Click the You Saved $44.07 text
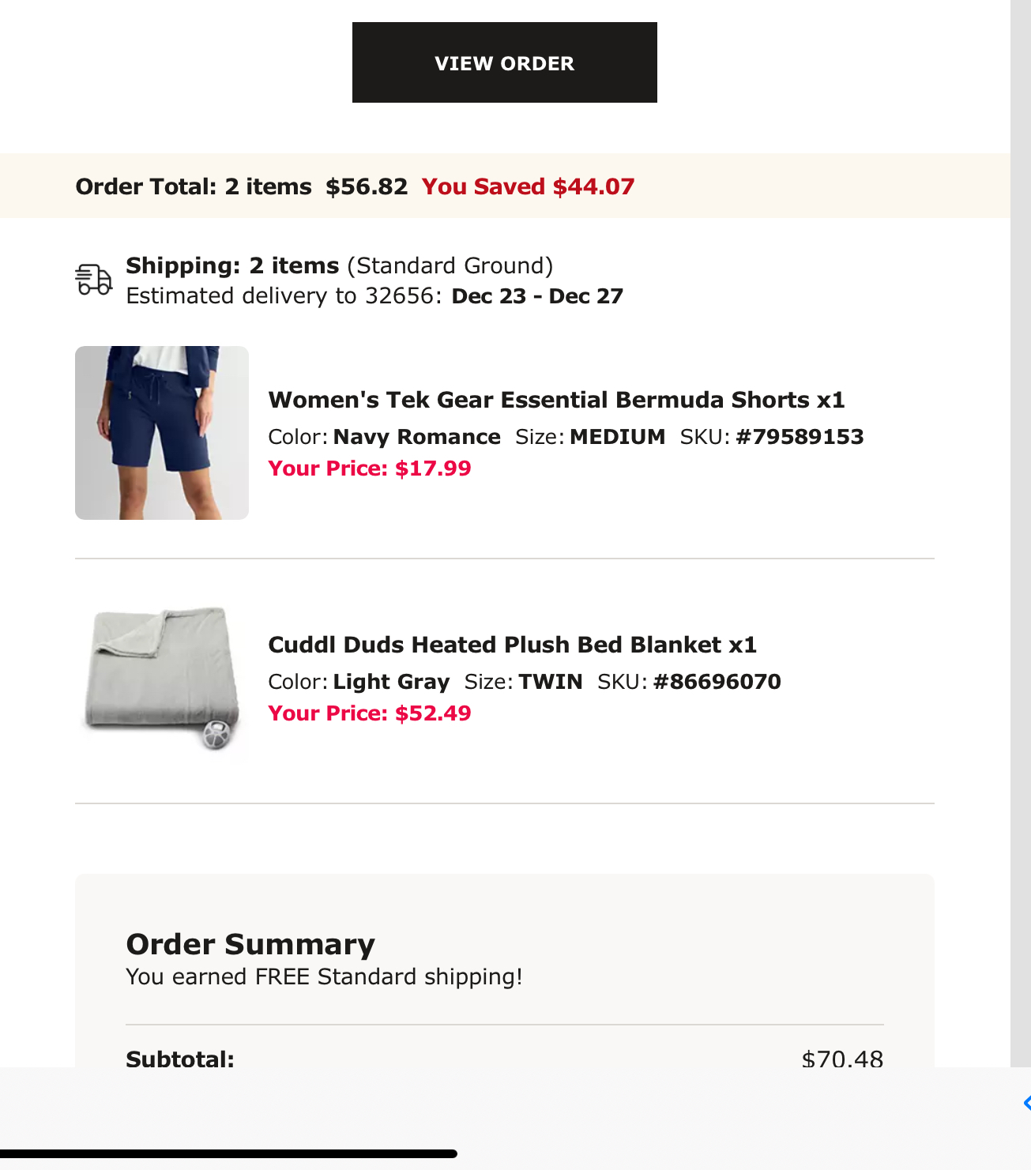This screenshot has width=1031, height=1170. point(528,186)
